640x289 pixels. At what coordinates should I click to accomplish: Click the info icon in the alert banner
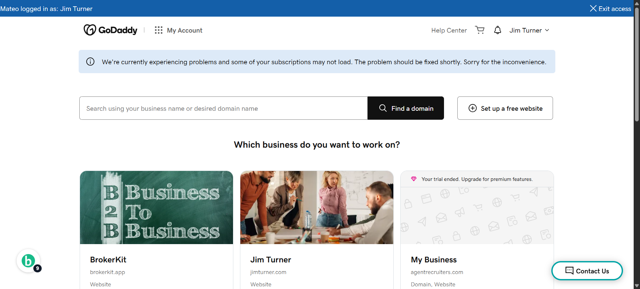pos(90,62)
